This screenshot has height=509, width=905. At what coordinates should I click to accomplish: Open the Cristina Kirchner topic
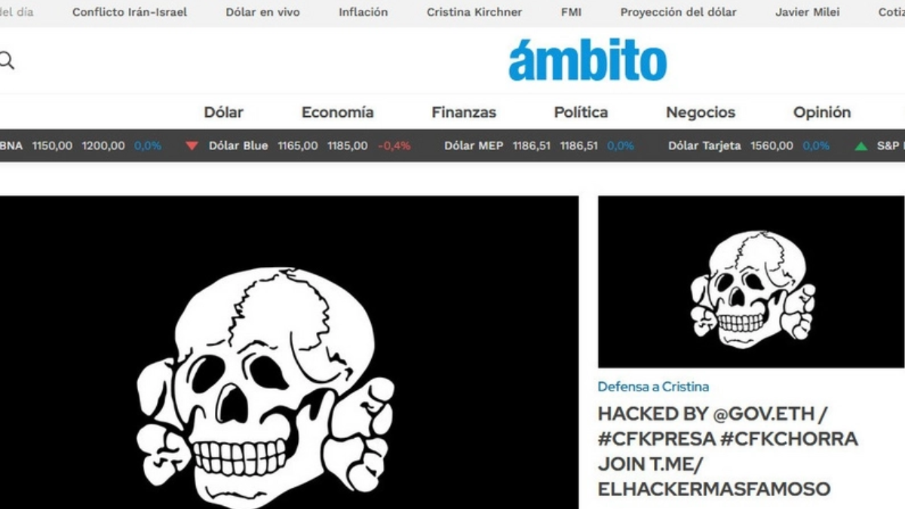(474, 12)
